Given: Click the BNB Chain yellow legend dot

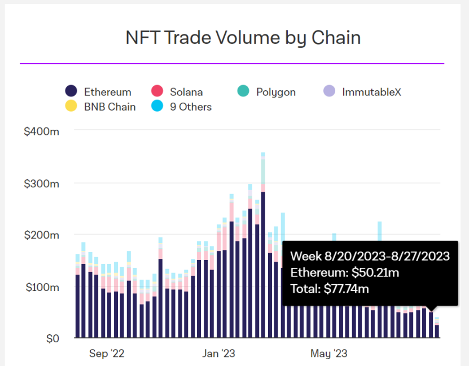Looking at the screenshot, I should click(x=71, y=107).
